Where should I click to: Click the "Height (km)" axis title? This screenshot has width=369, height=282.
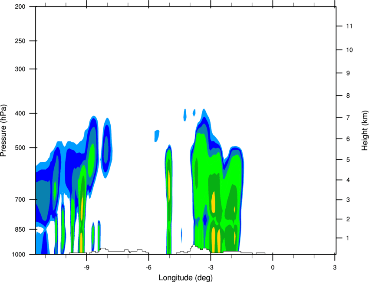click(365, 130)
